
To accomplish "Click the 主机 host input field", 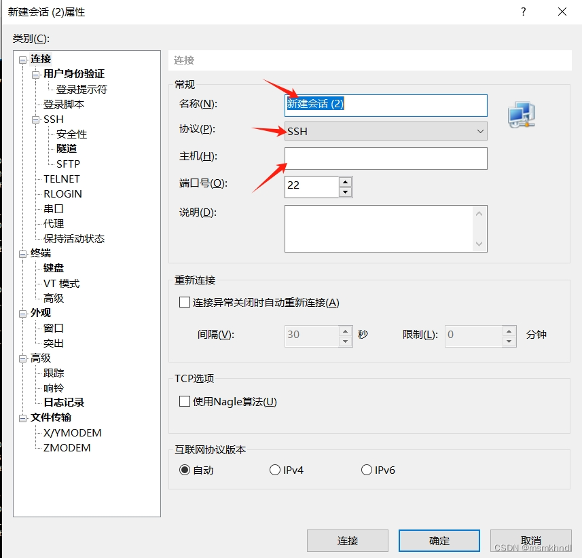I will [x=386, y=158].
